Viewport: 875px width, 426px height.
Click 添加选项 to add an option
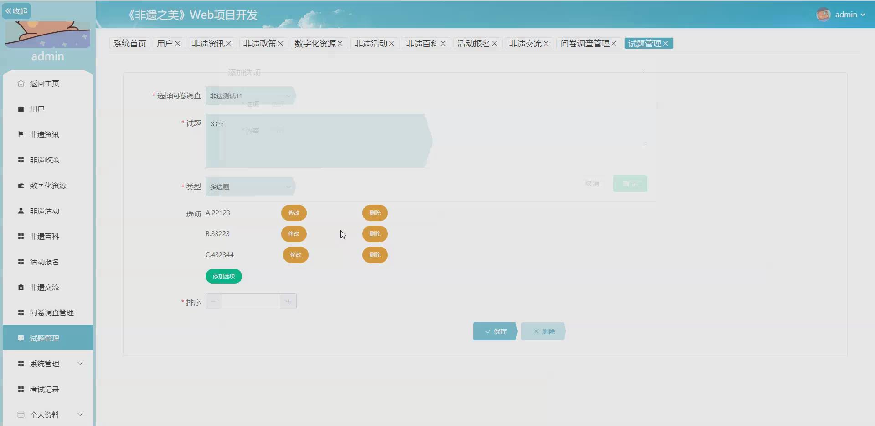(223, 276)
